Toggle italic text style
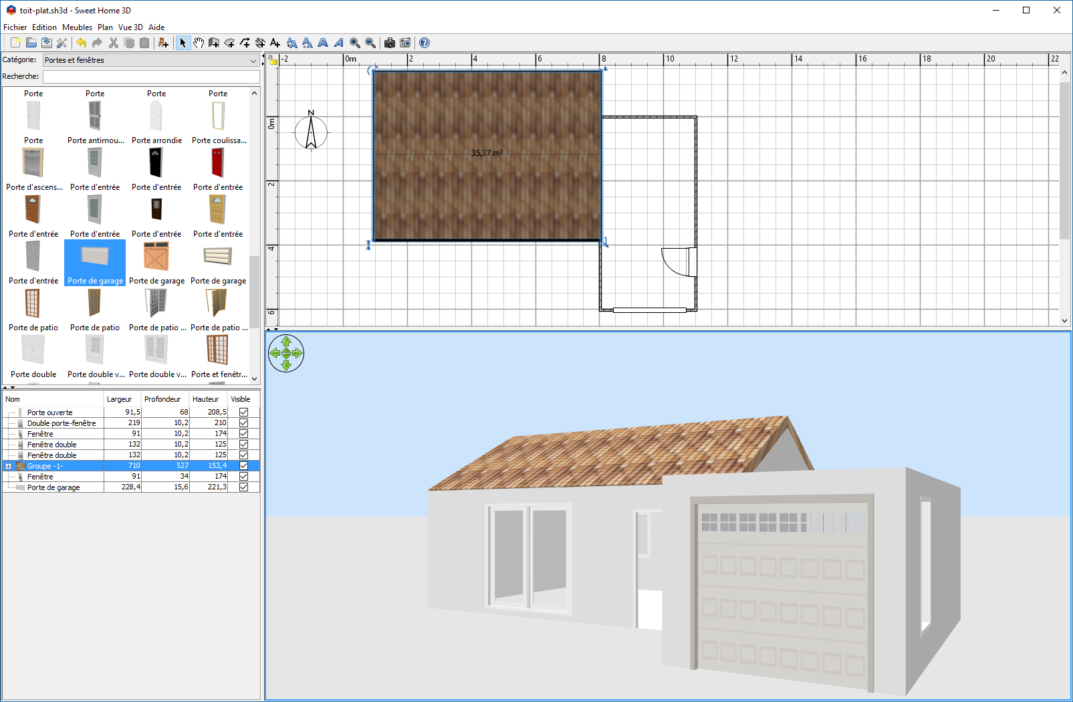The height and width of the screenshot is (702, 1073). (339, 43)
